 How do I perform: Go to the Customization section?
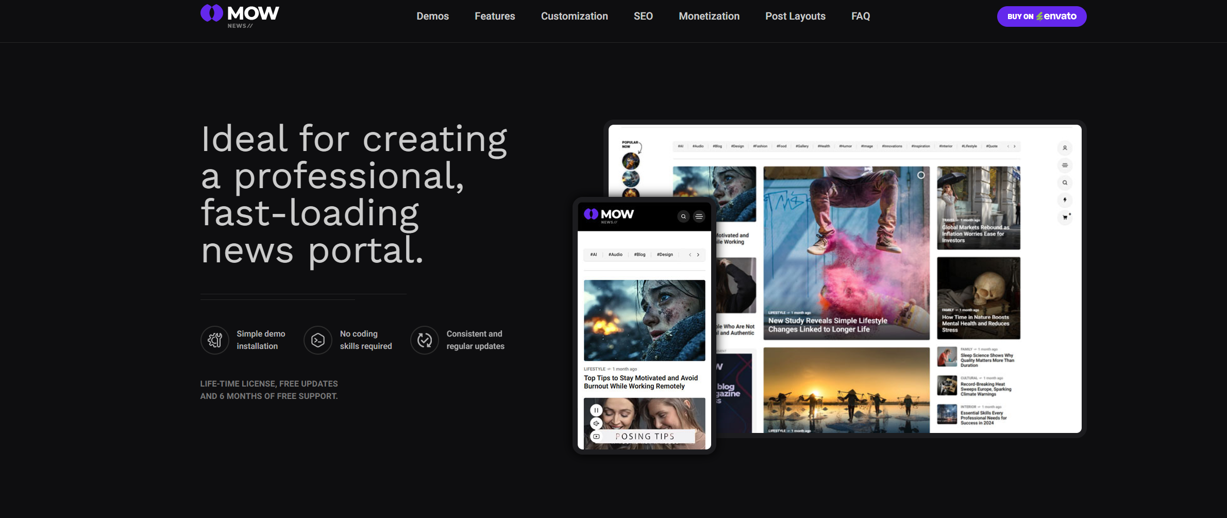tap(574, 16)
